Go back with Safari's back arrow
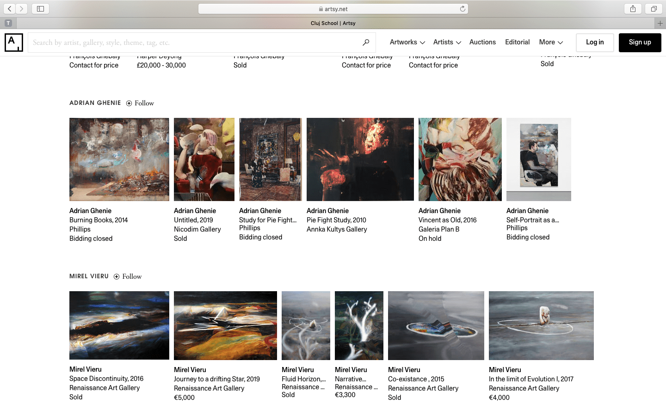 coord(10,9)
